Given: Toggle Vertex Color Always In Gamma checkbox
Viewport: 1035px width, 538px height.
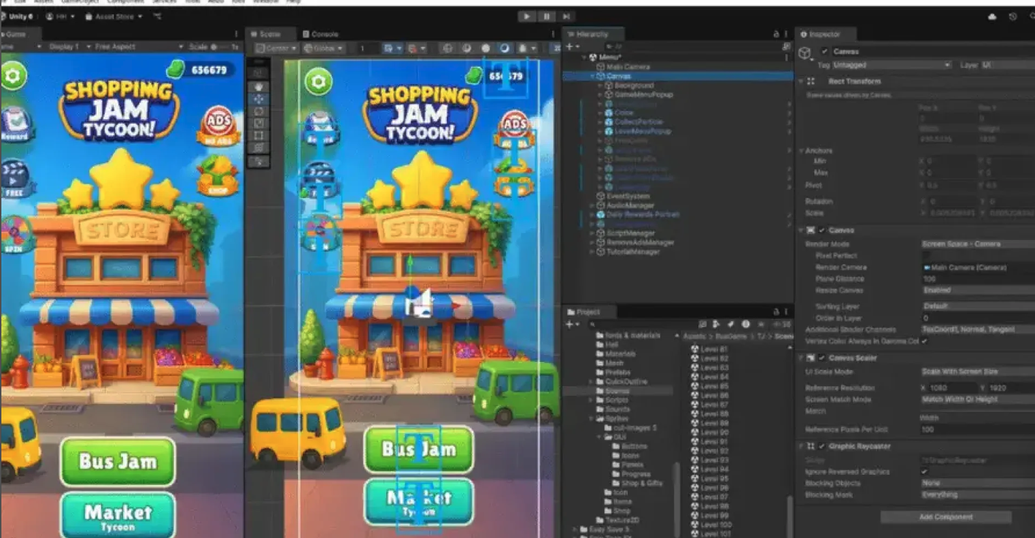Looking at the screenshot, I should tap(925, 341).
